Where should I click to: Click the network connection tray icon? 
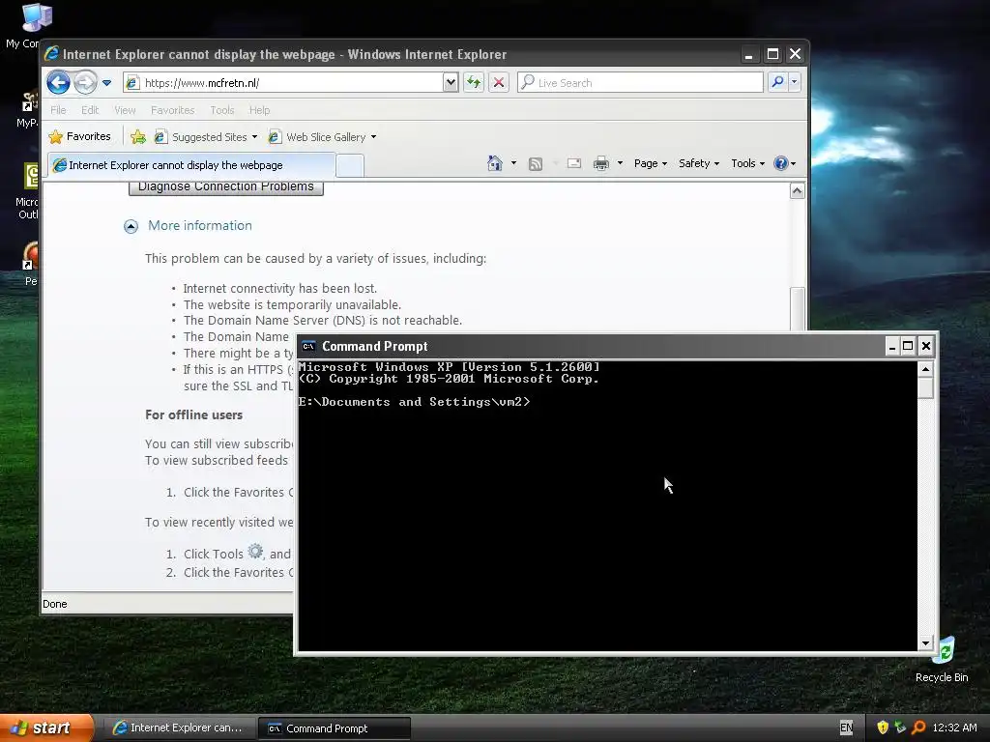(x=900, y=728)
